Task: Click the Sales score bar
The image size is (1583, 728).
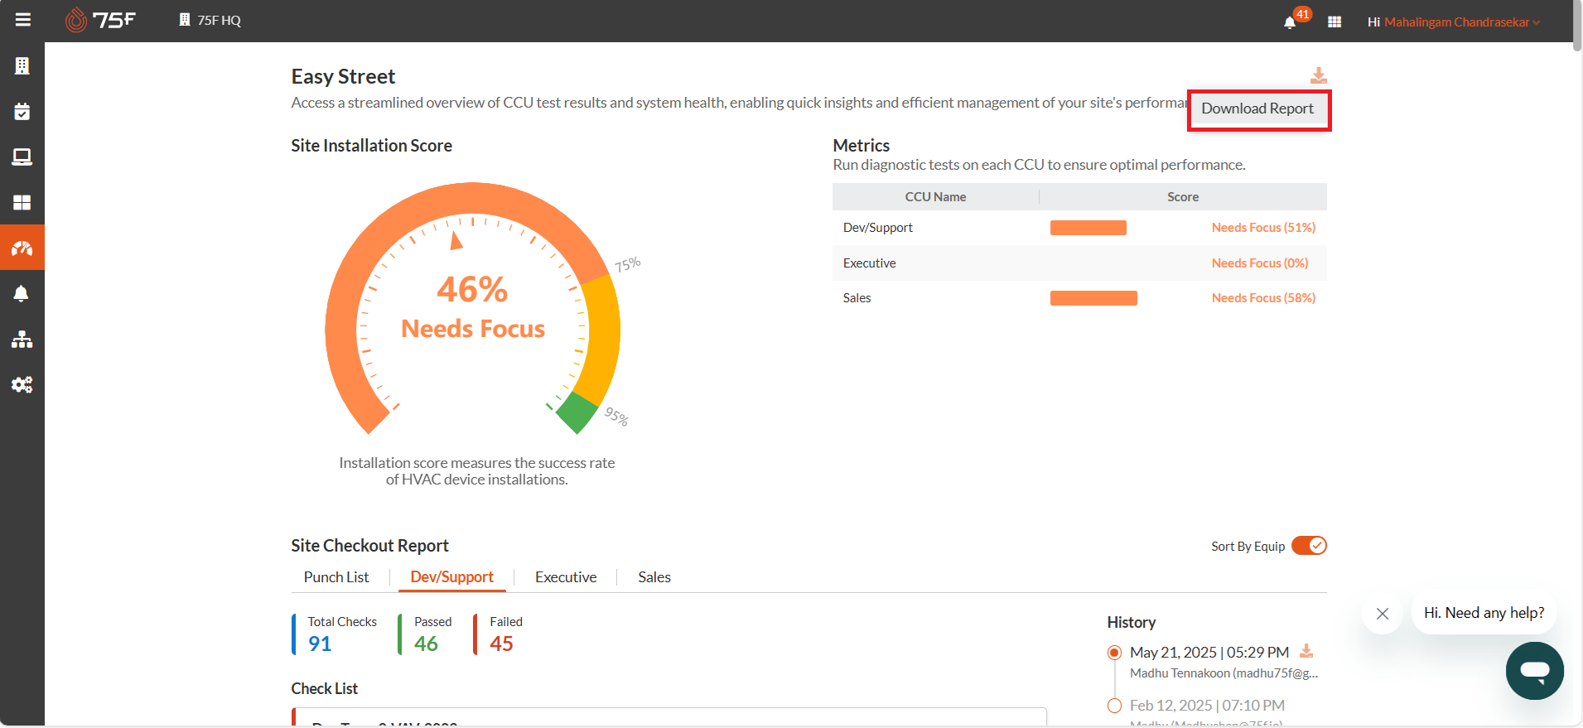Action: [1093, 298]
